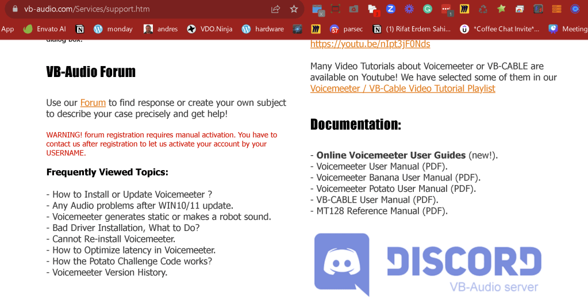The image size is (588, 308).
Task: Open topic Voicemeeter Version History
Action: coord(110,272)
